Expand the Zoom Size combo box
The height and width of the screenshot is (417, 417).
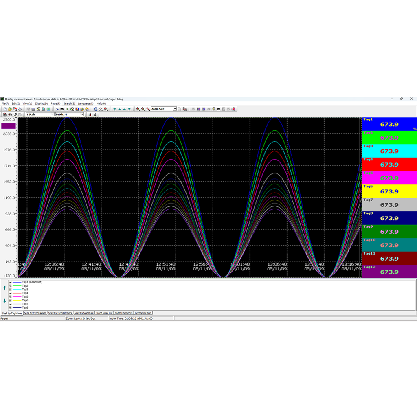(x=175, y=109)
